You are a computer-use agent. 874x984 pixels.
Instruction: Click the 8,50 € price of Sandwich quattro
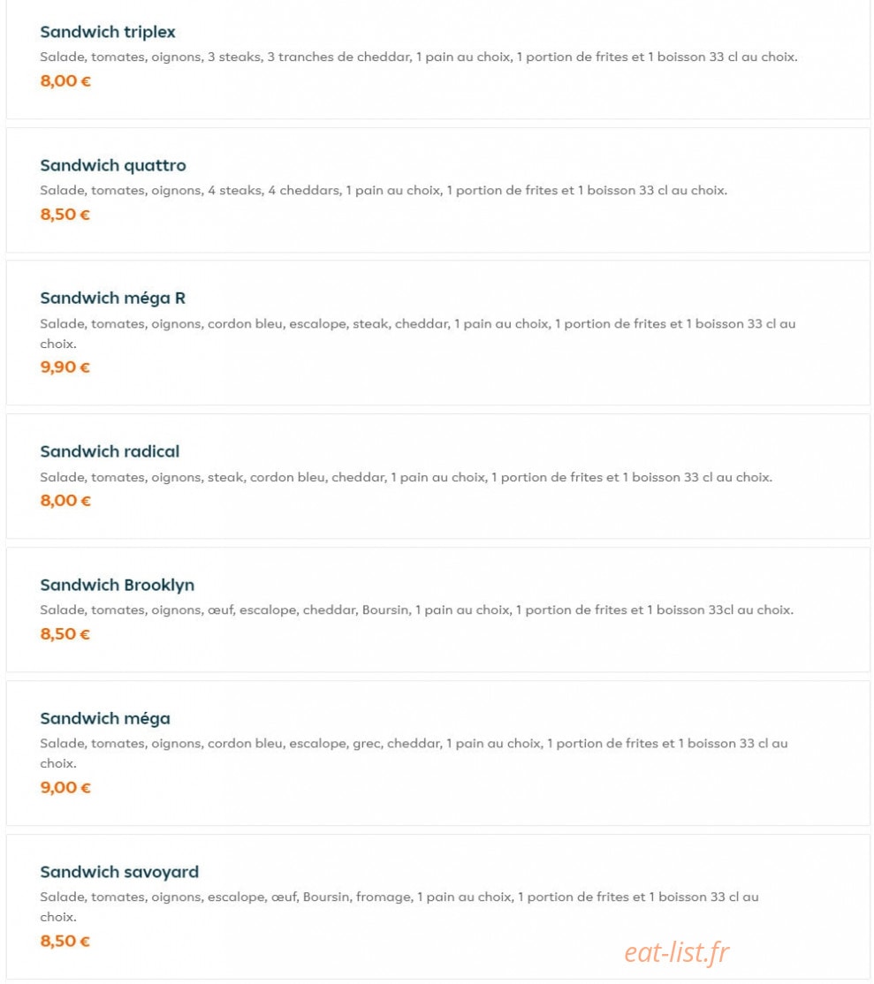pyautogui.click(x=65, y=215)
